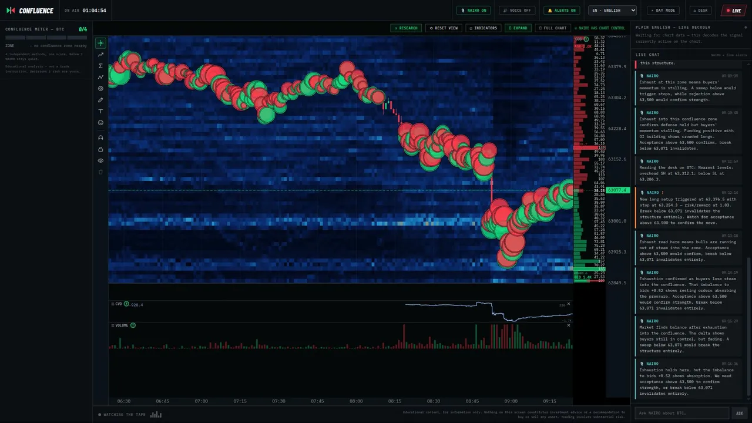
Task: Open the 09:12:14 new long setup alert
Action: (687, 208)
